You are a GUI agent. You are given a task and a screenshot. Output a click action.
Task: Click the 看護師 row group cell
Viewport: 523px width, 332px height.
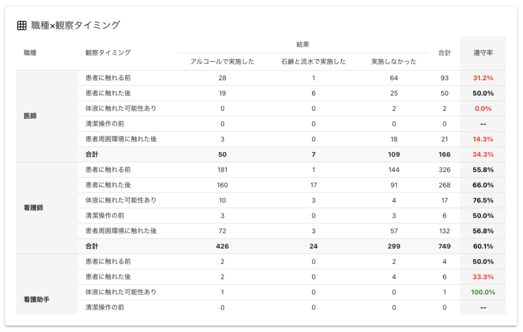[x=34, y=208]
